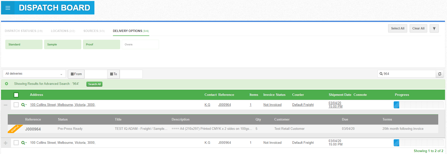Click the From date input field

[x=96, y=74]
